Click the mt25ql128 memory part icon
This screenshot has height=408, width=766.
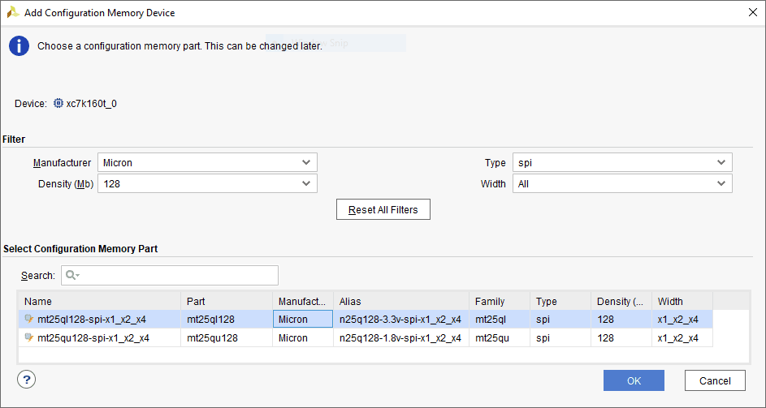pyautogui.click(x=29, y=320)
